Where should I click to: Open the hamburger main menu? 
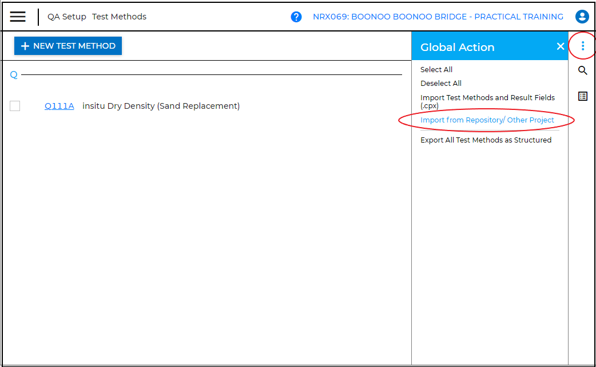click(x=18, y=17)
